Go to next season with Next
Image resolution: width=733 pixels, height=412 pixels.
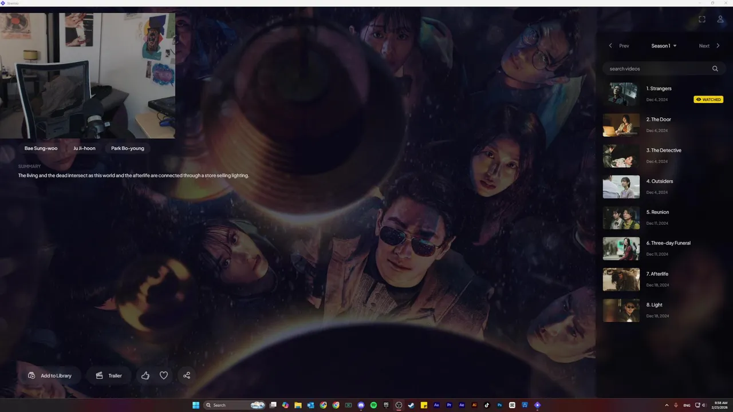(x=704, y=46)
